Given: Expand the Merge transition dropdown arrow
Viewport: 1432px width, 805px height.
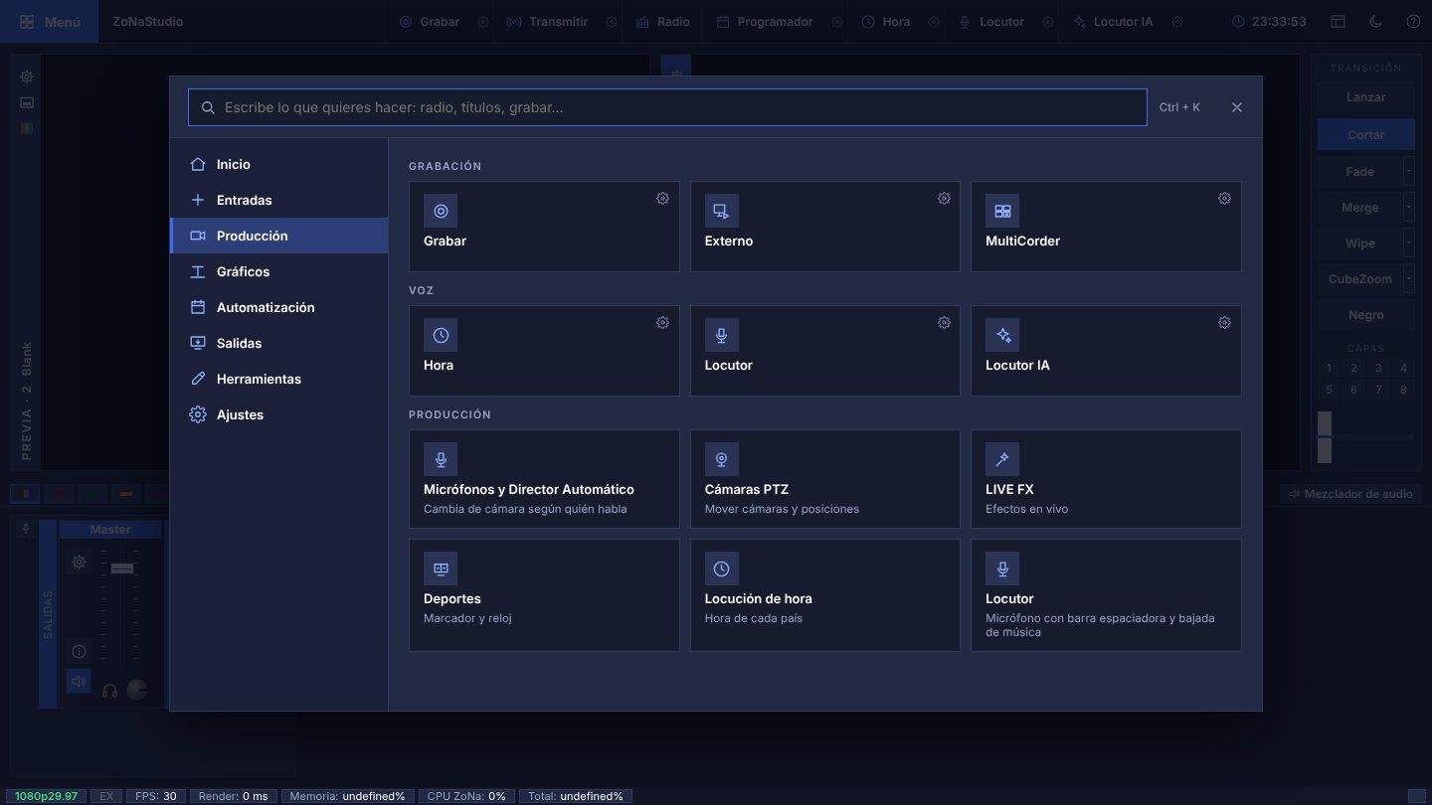Looking at the screenshot, I should (x=1408, y=208).
